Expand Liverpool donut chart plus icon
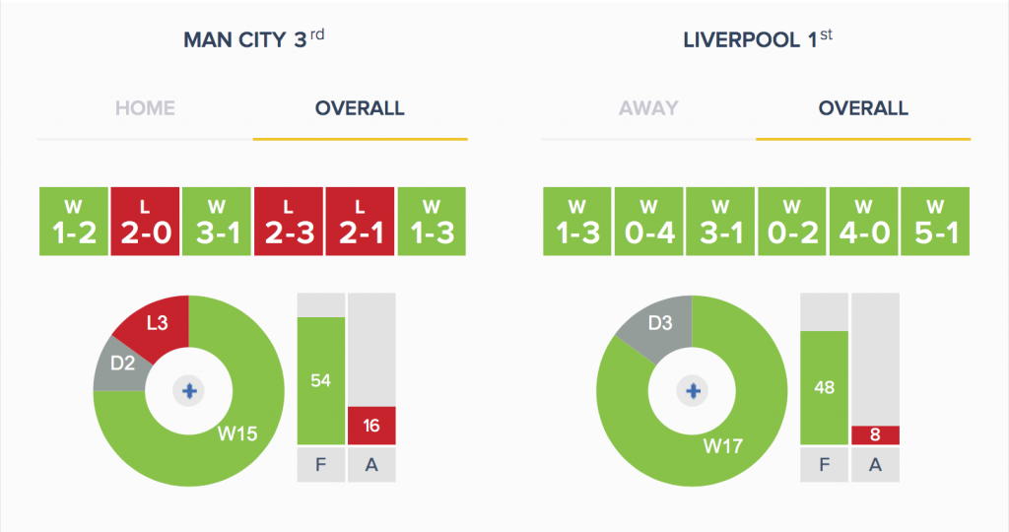Screen dimensions: 1009x532 pos(693,390)
